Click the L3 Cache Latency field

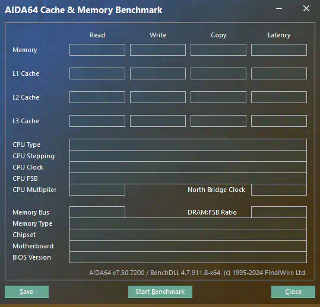coord(279,121)
